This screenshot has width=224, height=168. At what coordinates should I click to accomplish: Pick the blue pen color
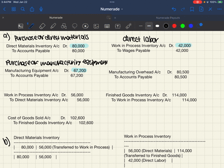point(191,26)
